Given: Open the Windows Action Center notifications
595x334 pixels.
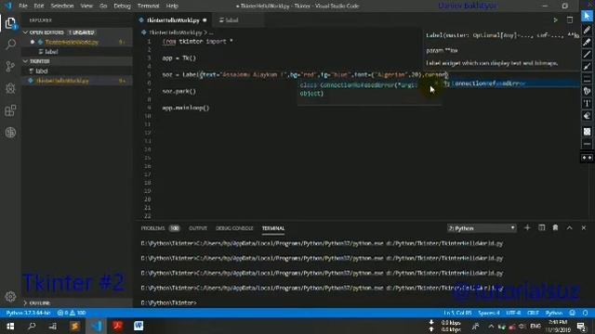Looking at the screenshot, I should [581, 326].
